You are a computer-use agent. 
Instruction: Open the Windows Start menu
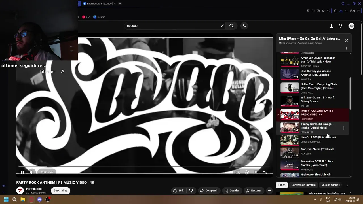pos(6,199)
